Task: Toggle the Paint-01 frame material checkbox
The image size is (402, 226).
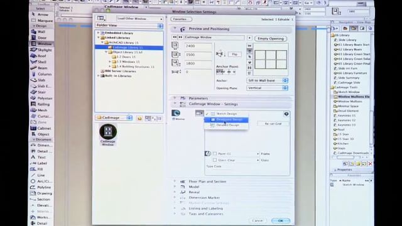Action: [215, 153]
